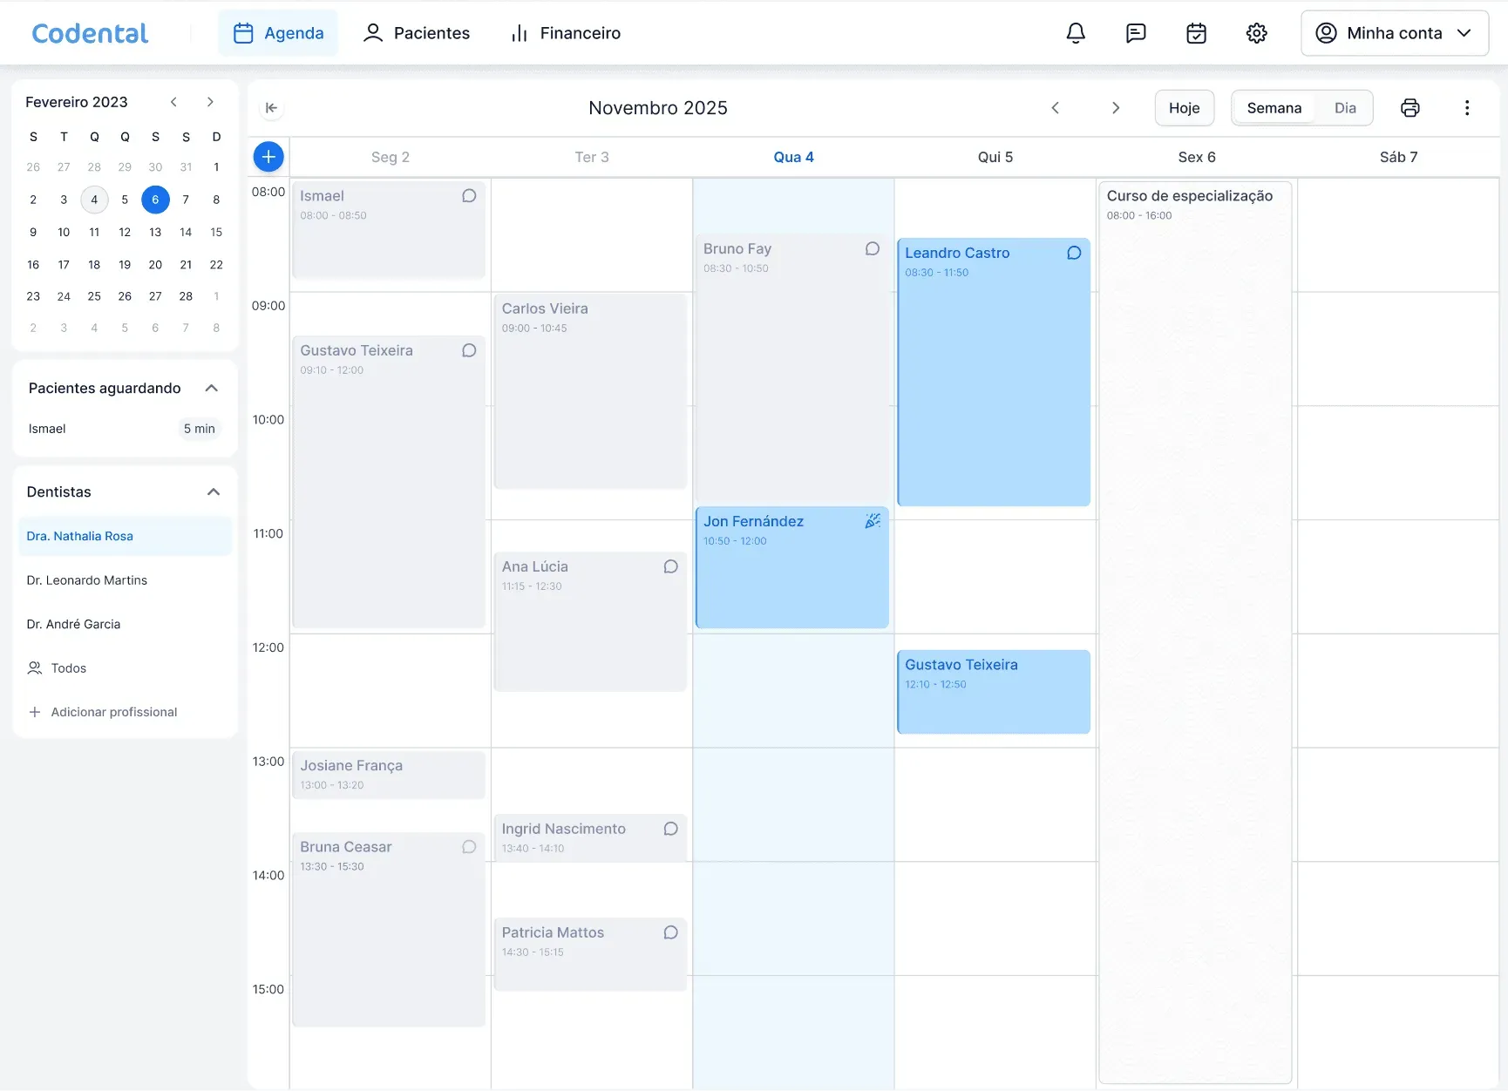Click the plus icon beside Adicionar profissional
Screen dimensions: 1508x1091
(x=35, y=712)
